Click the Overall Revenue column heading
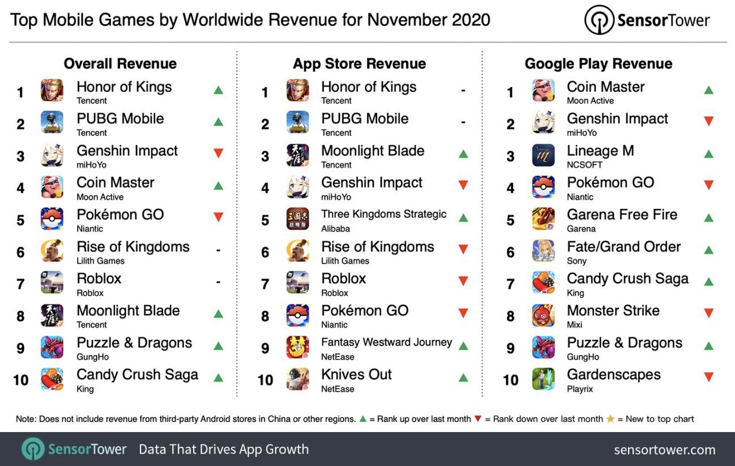 [x=120, y=64]
